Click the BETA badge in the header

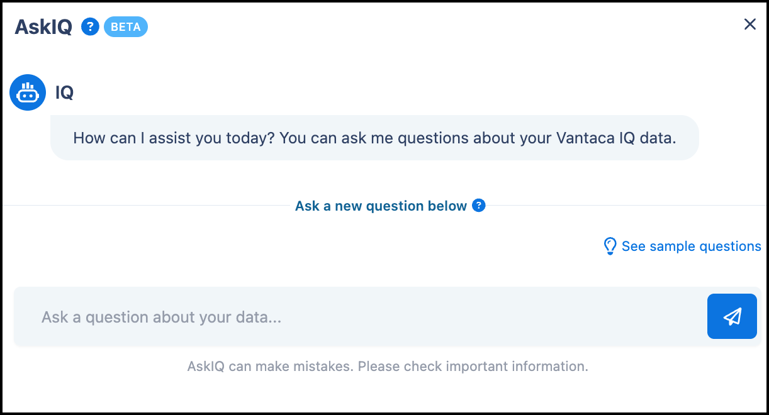click(126, 27)
